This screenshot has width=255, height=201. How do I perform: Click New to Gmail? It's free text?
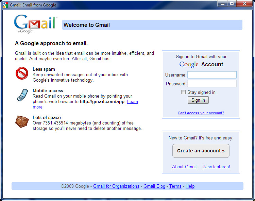tap(201, 138)
